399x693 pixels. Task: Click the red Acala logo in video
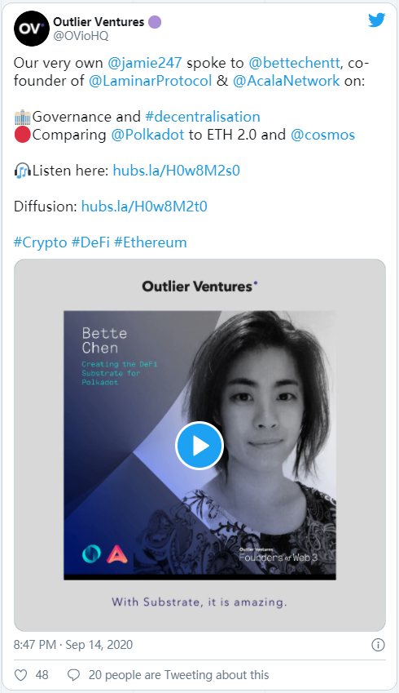(116, 554)
